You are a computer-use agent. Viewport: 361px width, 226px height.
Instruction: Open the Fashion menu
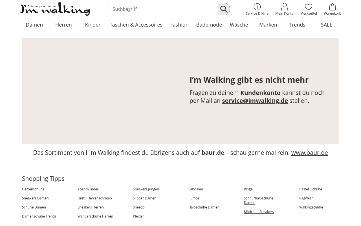(x=179, y=25)
